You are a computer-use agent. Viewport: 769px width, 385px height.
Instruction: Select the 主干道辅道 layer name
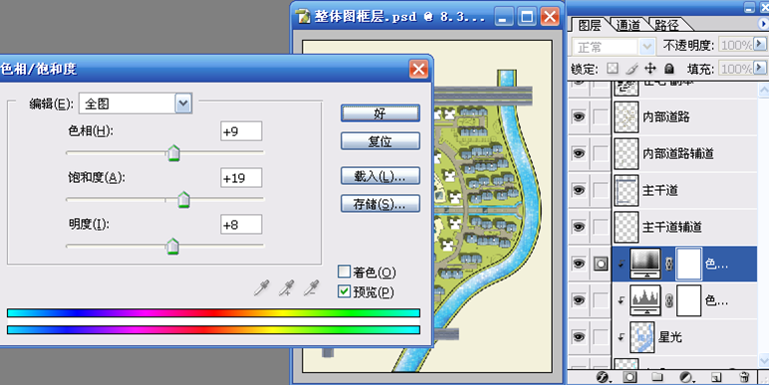pos(672,227)
